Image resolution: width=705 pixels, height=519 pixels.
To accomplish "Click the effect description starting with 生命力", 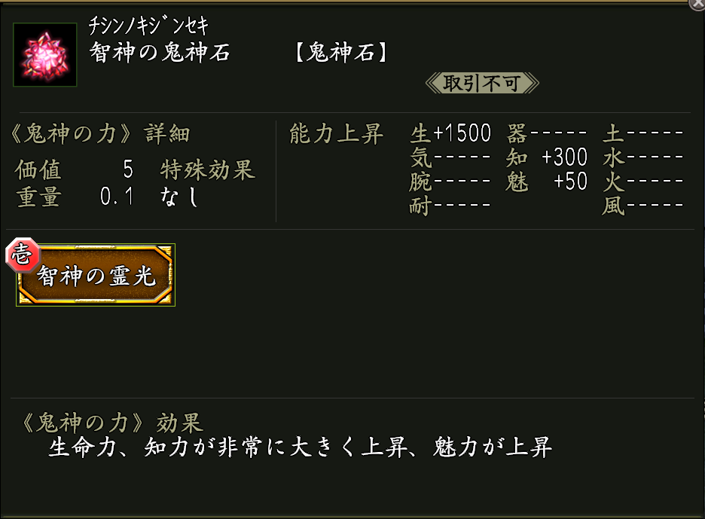I will pos(300,448).
